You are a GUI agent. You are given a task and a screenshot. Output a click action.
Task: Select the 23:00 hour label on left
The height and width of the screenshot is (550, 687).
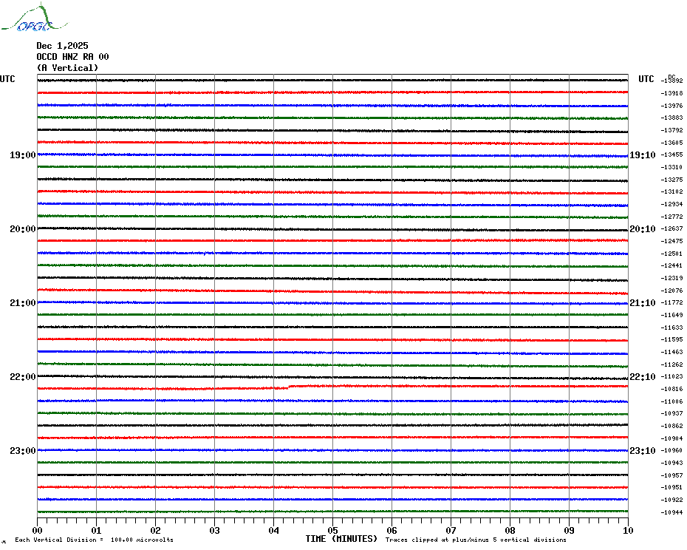pyautogui.click(x=22, y=451)
